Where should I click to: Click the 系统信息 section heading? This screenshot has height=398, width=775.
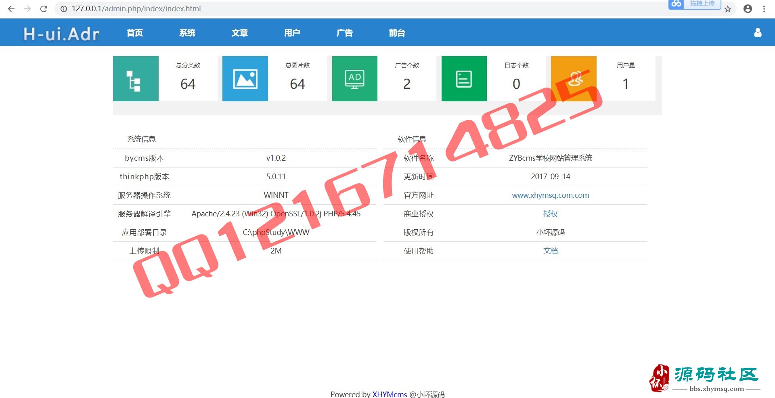pos(141,139)
